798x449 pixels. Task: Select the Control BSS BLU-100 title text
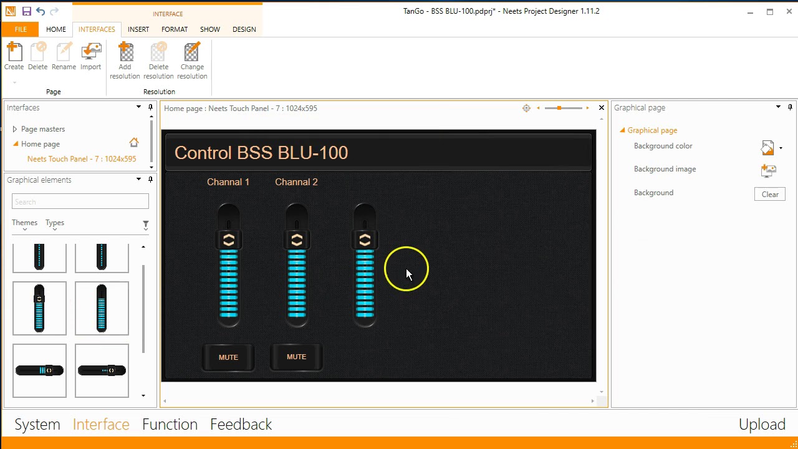click(261, 153)
